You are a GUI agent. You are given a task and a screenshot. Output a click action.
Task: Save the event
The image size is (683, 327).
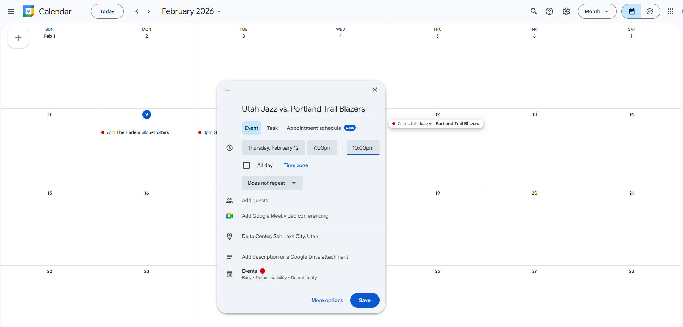(365, 300)
